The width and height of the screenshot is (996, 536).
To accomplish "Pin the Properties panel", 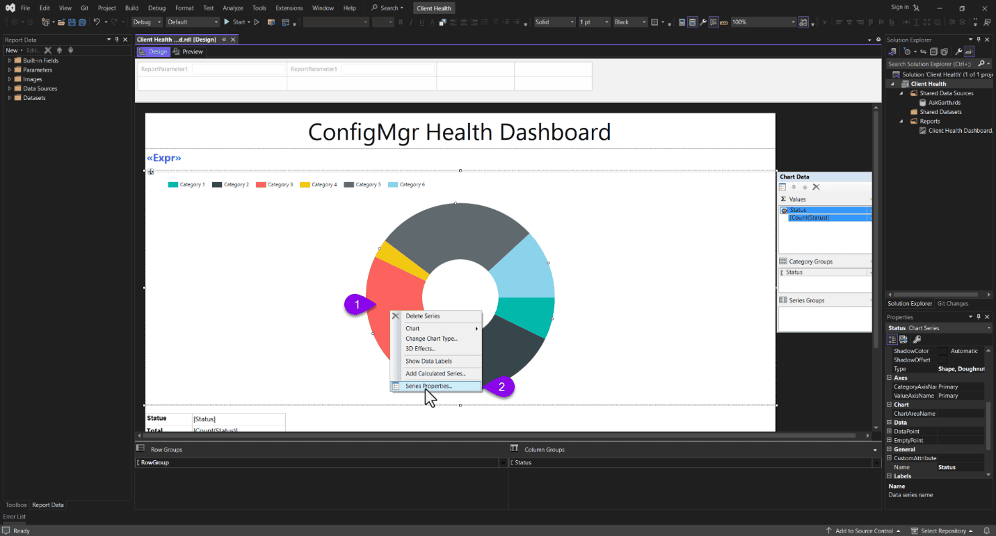I will pos(979,317).
